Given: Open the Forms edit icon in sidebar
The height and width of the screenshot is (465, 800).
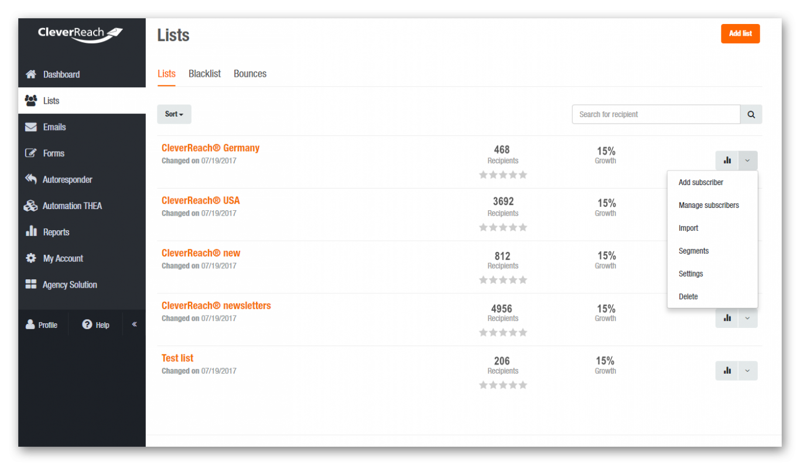Looking at the screenshot, I should pos(31,153).
